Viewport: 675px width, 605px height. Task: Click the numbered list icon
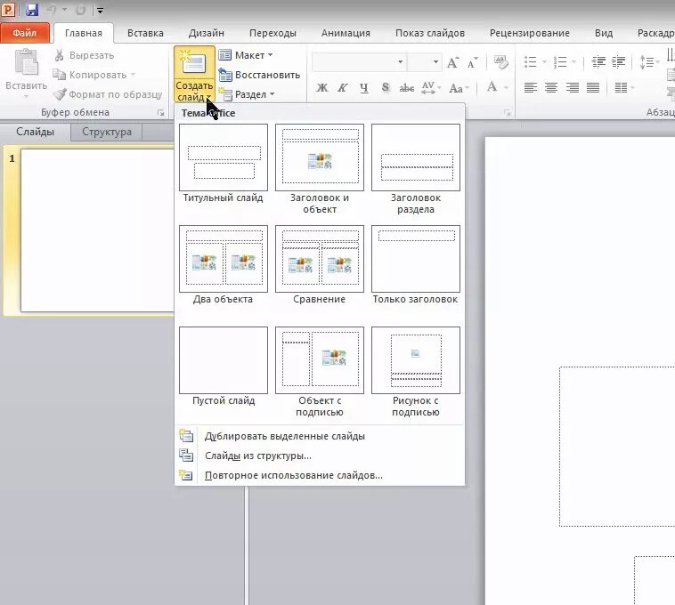point(560,62)
